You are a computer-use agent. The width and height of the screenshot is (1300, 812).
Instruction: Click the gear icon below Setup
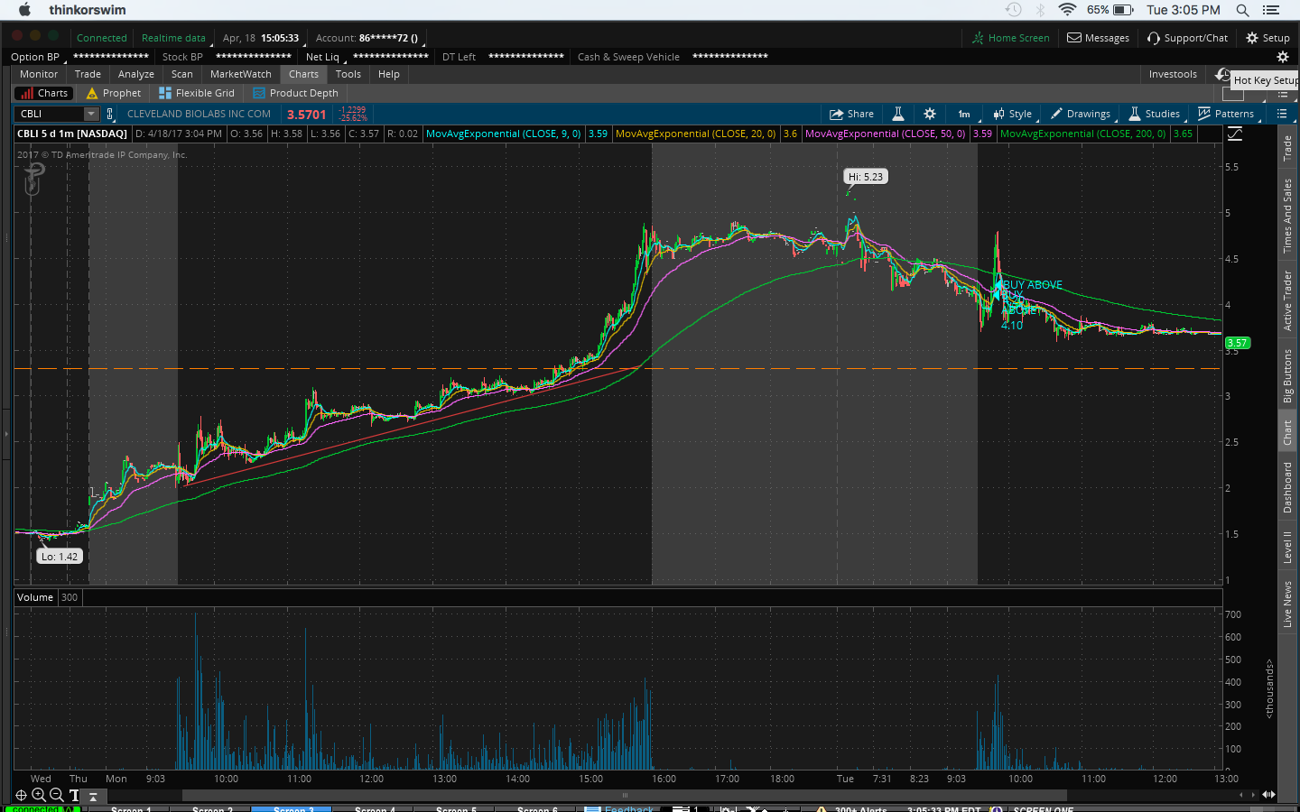tap(1282, 57)
